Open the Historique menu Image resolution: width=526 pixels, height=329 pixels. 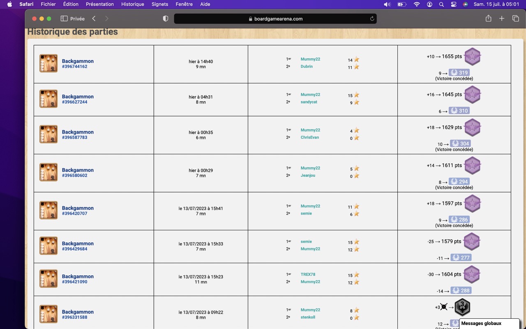(x=133, y=4)
